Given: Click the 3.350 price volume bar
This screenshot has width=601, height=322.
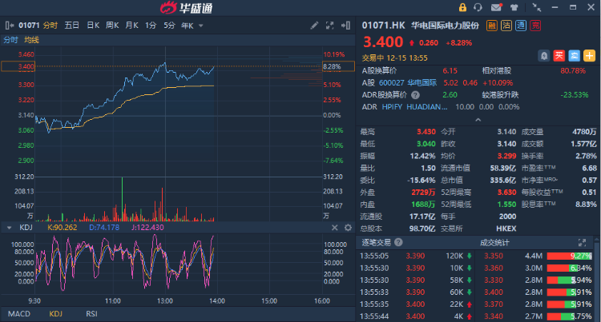Looking at the screenshot, I should coord(569,256).
